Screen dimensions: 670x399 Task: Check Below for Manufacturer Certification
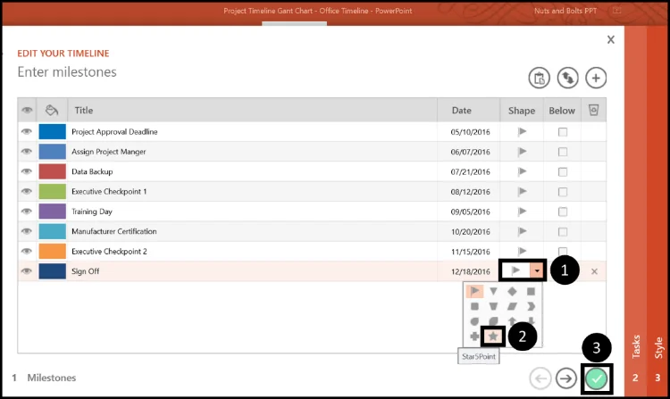562,232
